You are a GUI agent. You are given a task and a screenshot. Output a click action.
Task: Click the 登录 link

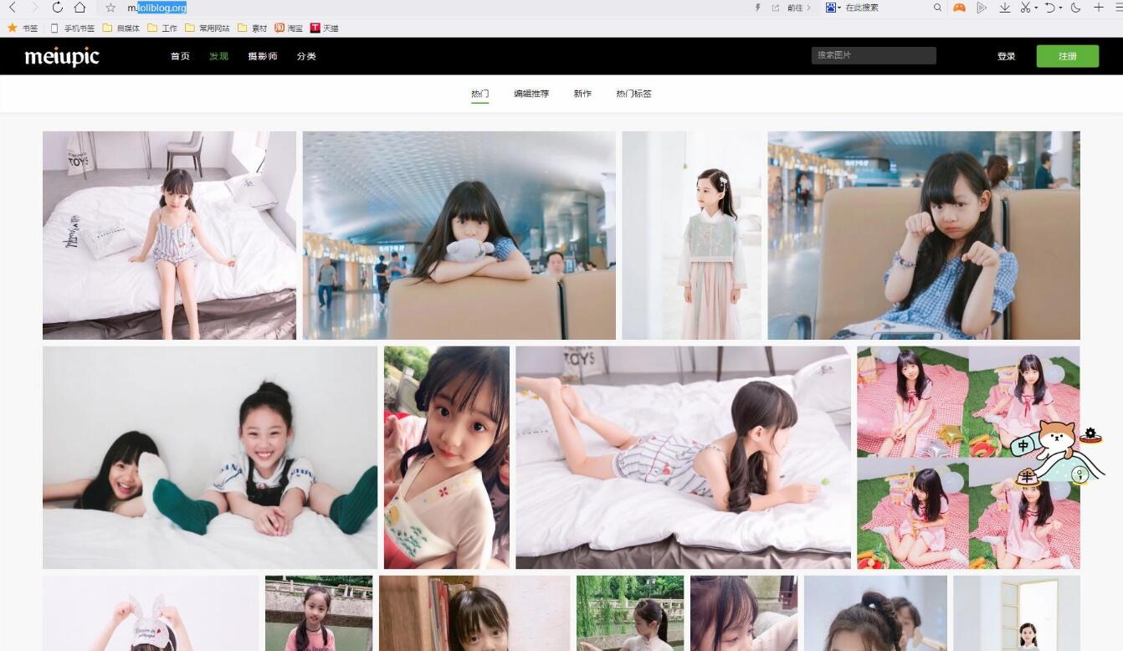coord(1006,56)
